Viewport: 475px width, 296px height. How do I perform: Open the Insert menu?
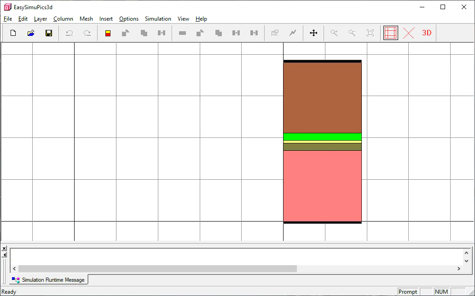[106, 19]
